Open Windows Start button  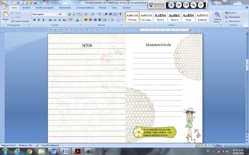click(5, 151)
